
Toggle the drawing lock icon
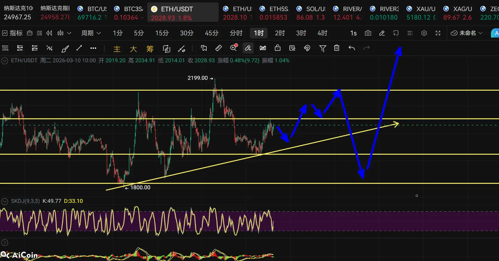point(278,48)
